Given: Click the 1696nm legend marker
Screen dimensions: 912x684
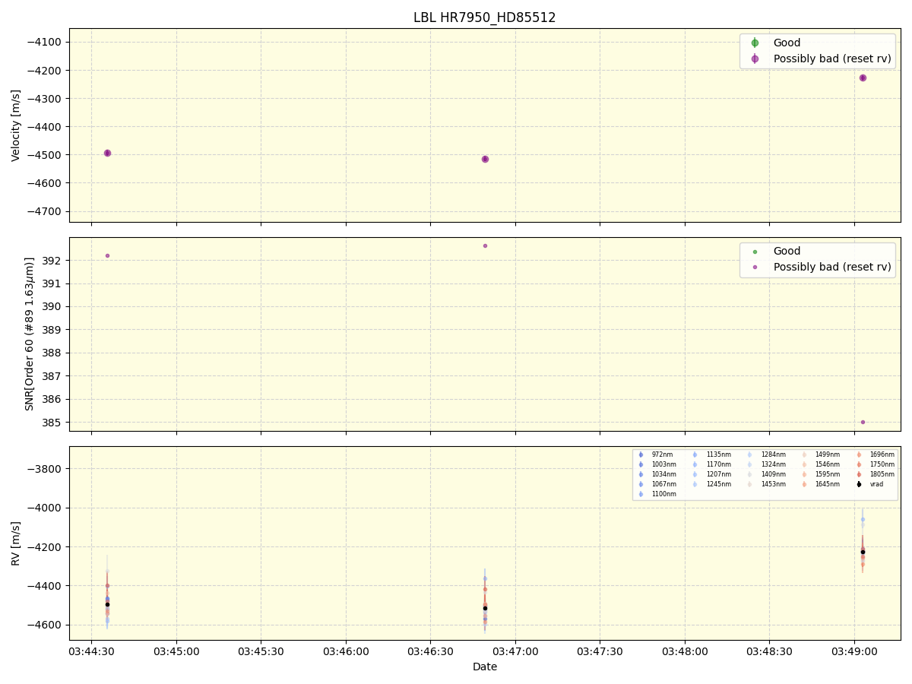Looking at the screenshot, I should click(860, 454).
